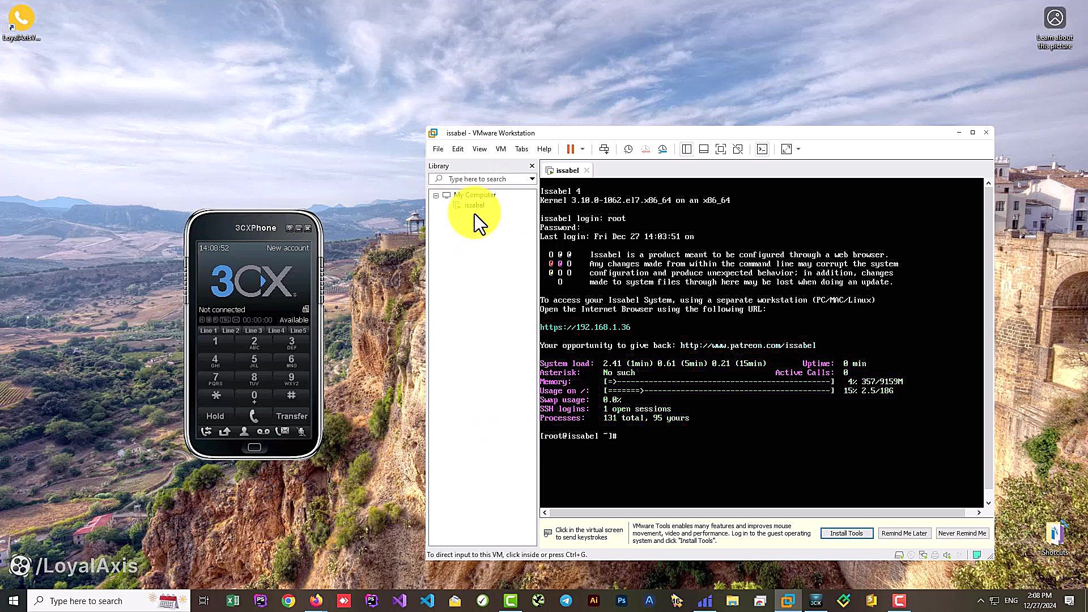Click the building icon beside Not connected
The image size is (1088, 612).
305,309
